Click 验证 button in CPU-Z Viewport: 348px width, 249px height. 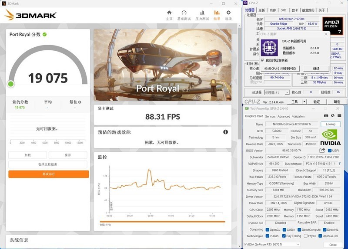point(317,102)
